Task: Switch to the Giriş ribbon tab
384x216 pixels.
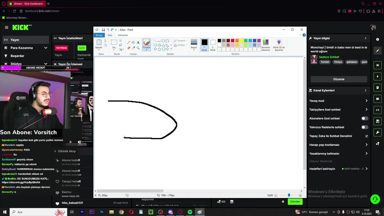Action: click(110, 35)
